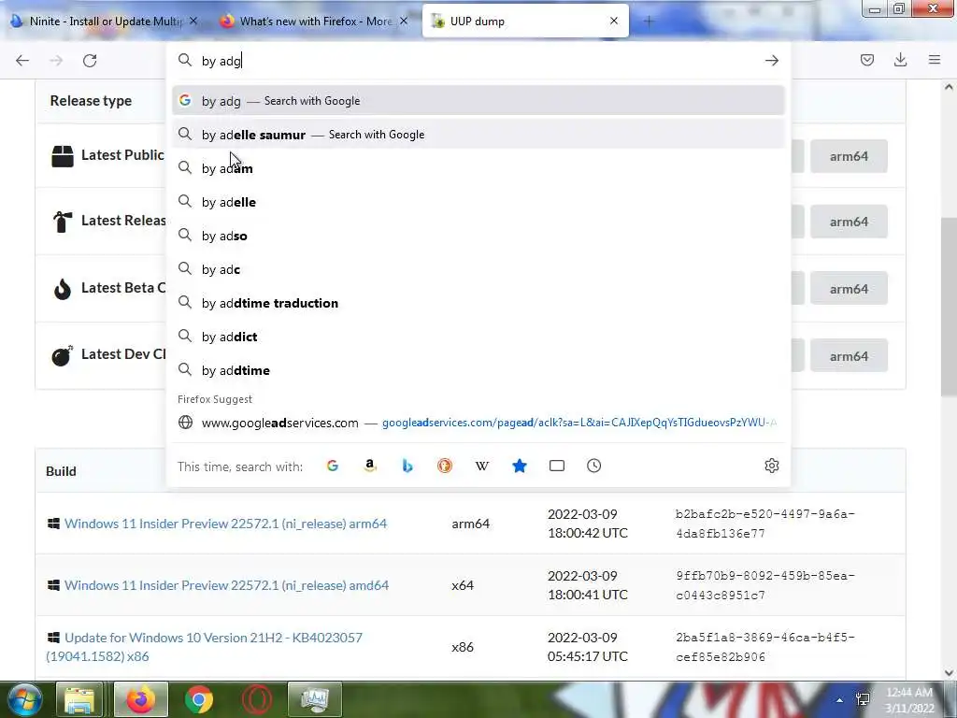Pick 'by addtime traduction' suggestion
The width and height of the screenshot is (957, 718).
pyautogui.click(x=478, y=303)
